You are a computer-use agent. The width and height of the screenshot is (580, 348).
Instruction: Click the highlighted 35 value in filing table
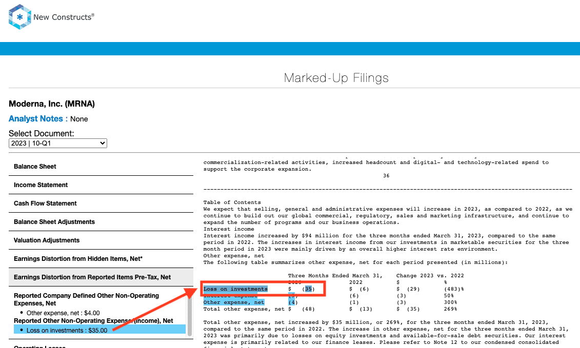pyautogui.click(x=308, y=289)
